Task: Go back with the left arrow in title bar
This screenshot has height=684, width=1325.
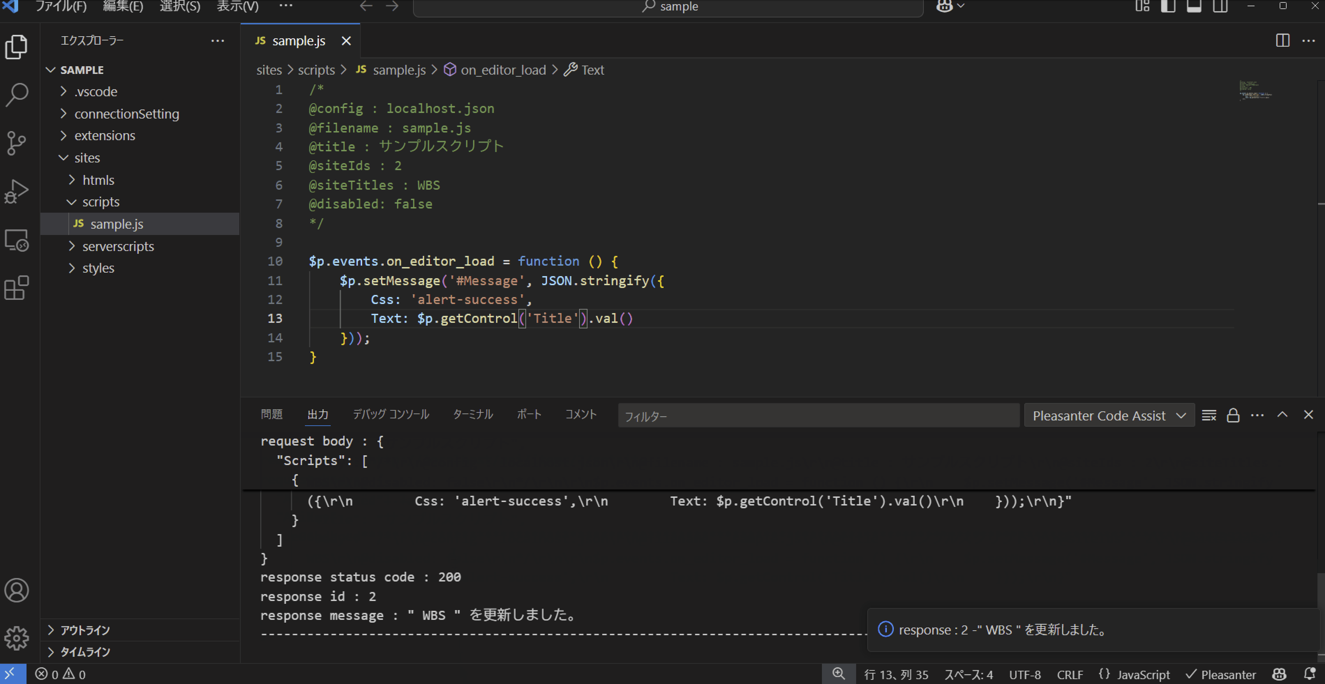Action: pyautogui.click(x=366, y=6)
